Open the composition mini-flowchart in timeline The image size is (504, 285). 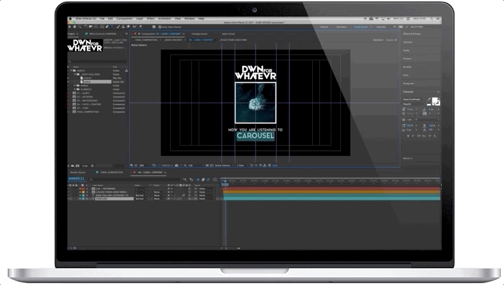pos(185,179)
